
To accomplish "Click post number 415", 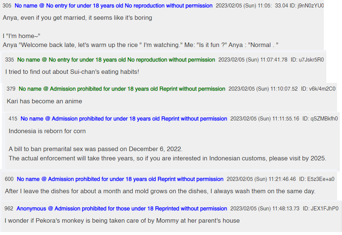I will 13,119.
